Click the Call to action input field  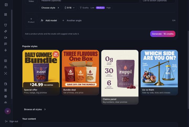click(158, 1)
